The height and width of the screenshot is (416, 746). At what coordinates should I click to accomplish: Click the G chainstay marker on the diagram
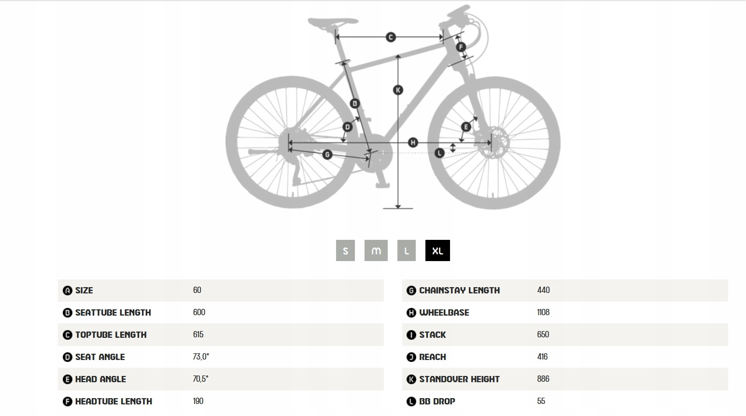327,154
